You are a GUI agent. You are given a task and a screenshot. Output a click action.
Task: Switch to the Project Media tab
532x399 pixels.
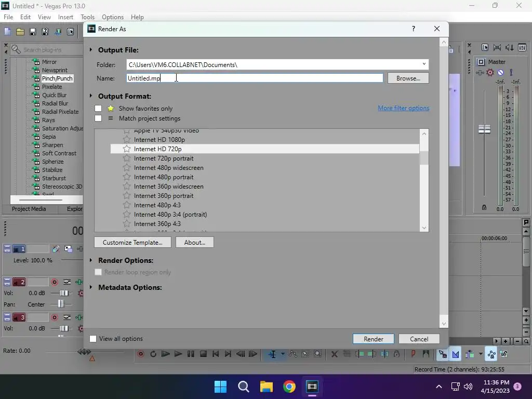[29, 209]
